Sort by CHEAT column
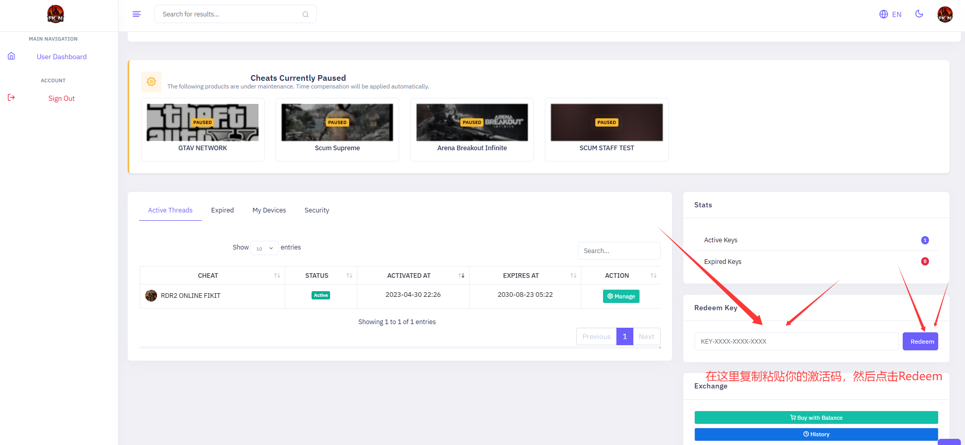 point(212,276)
